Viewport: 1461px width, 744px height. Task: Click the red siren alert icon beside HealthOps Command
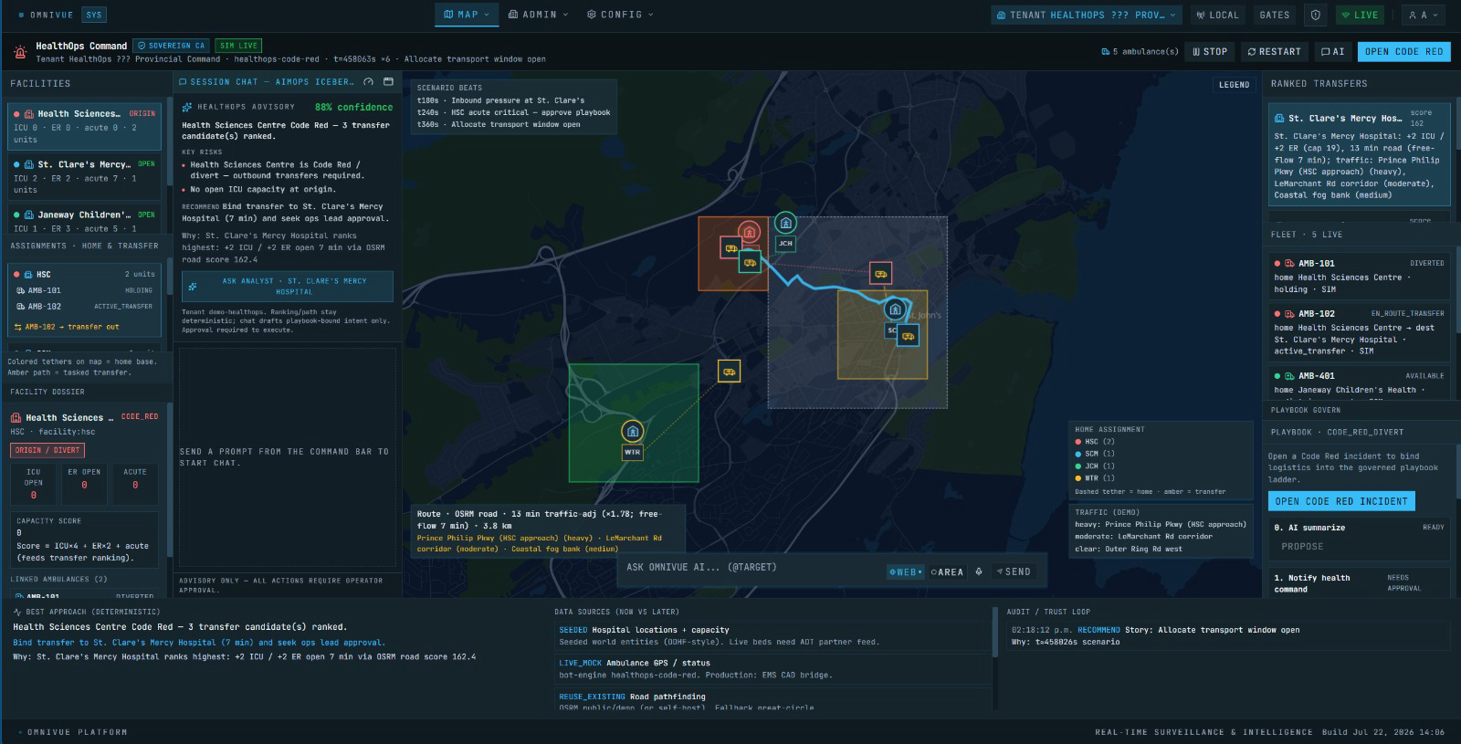pos(20,52)
